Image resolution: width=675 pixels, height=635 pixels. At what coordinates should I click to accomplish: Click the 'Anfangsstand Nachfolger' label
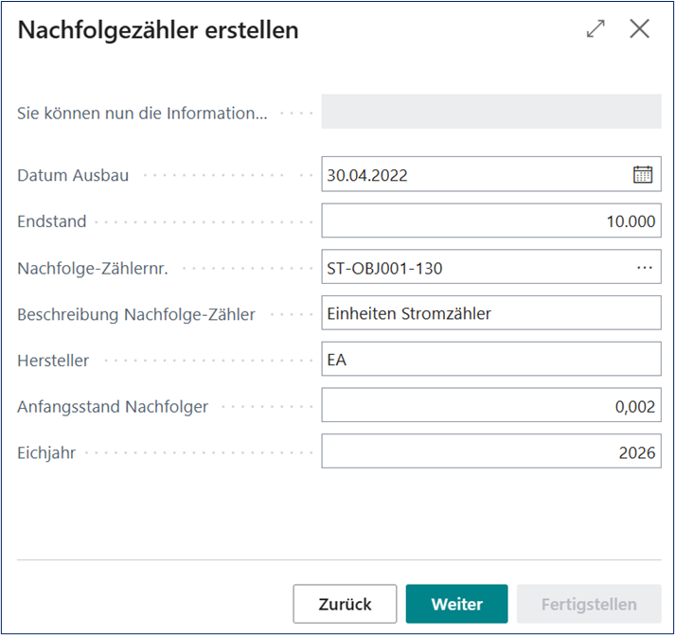(x=113, y=407)
